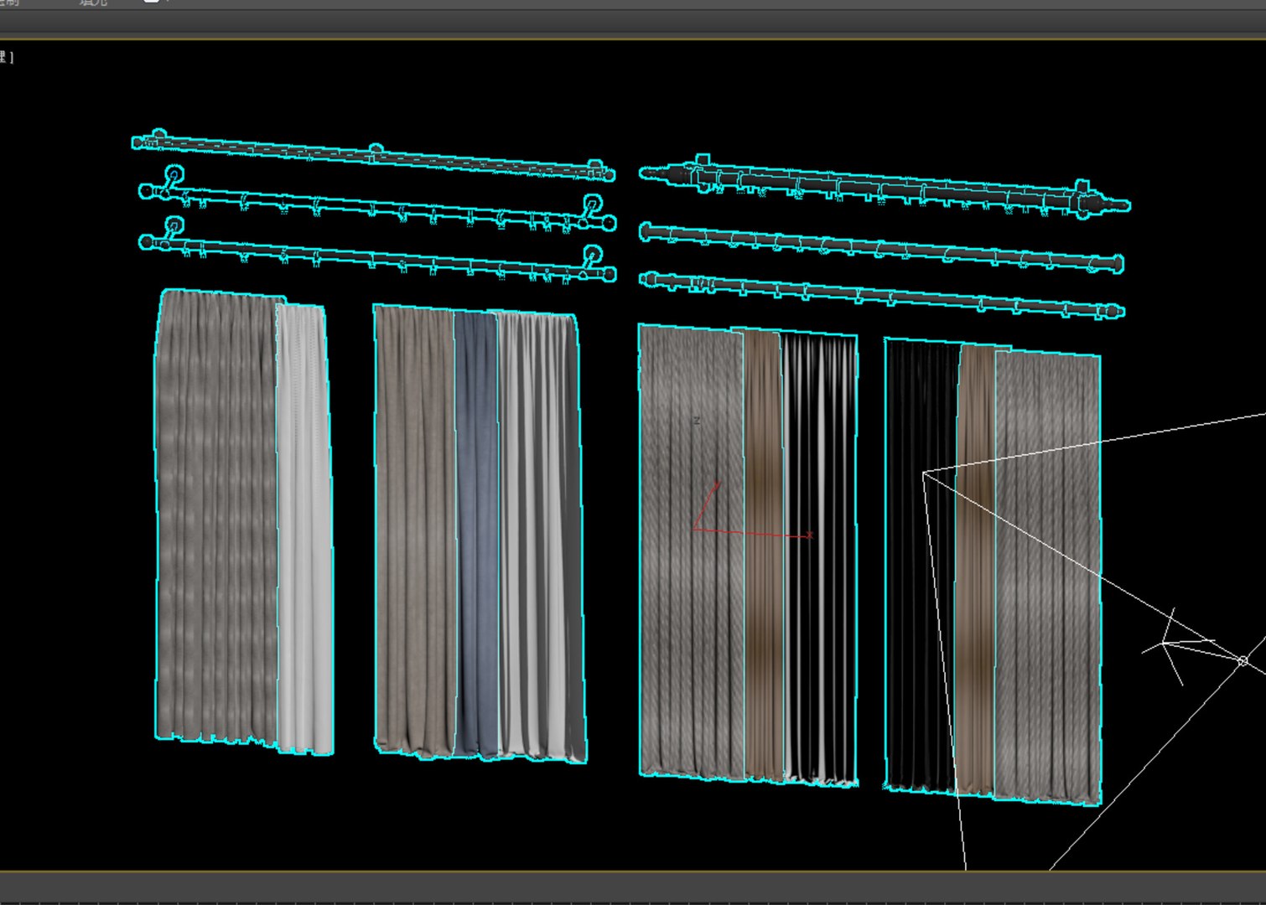Viewport: 1266px width, 905px height.
Task: Select narrow brown curtain beside striped sheer
Action: (x=762, y=556)
